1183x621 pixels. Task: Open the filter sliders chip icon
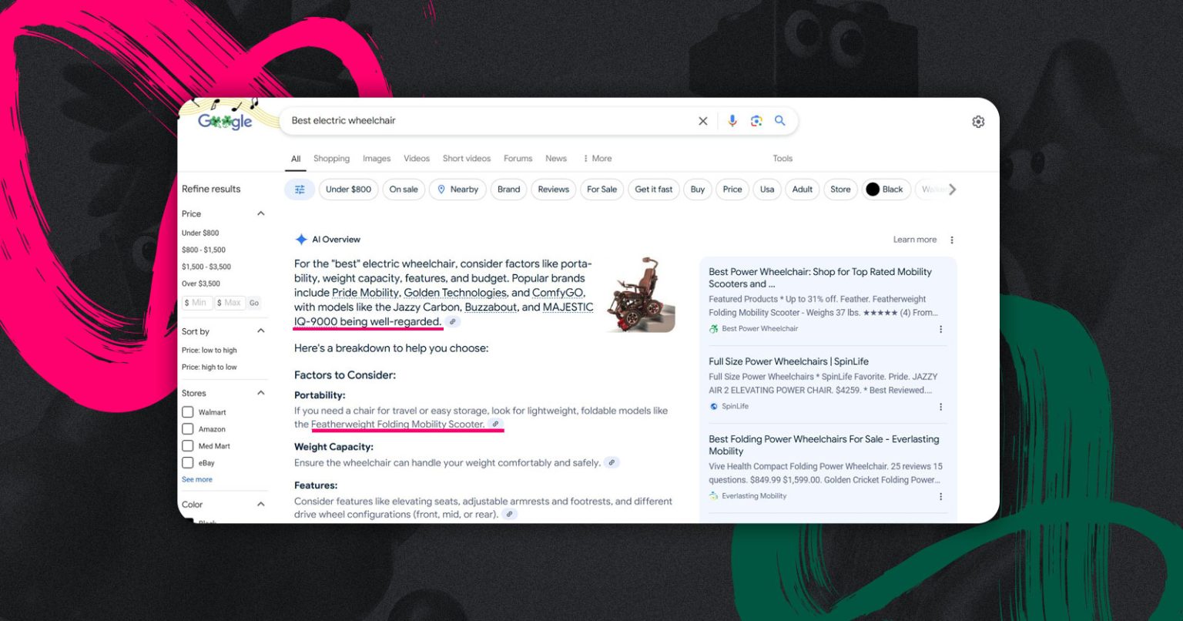300,190
